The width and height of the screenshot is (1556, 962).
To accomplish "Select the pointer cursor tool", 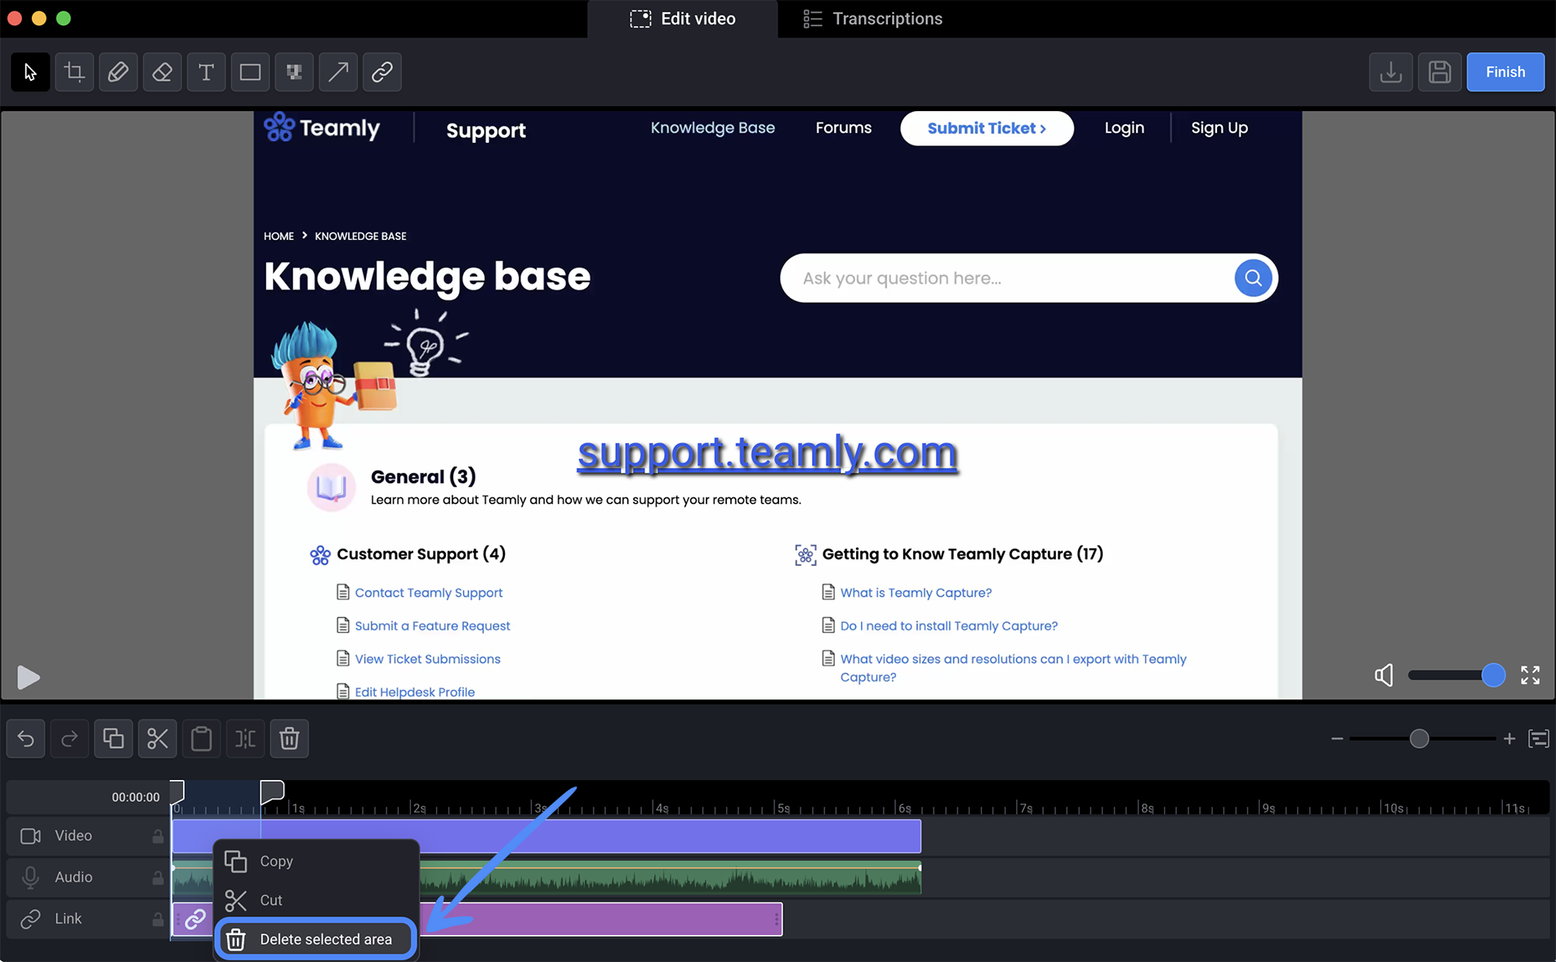I will [30, 72].
